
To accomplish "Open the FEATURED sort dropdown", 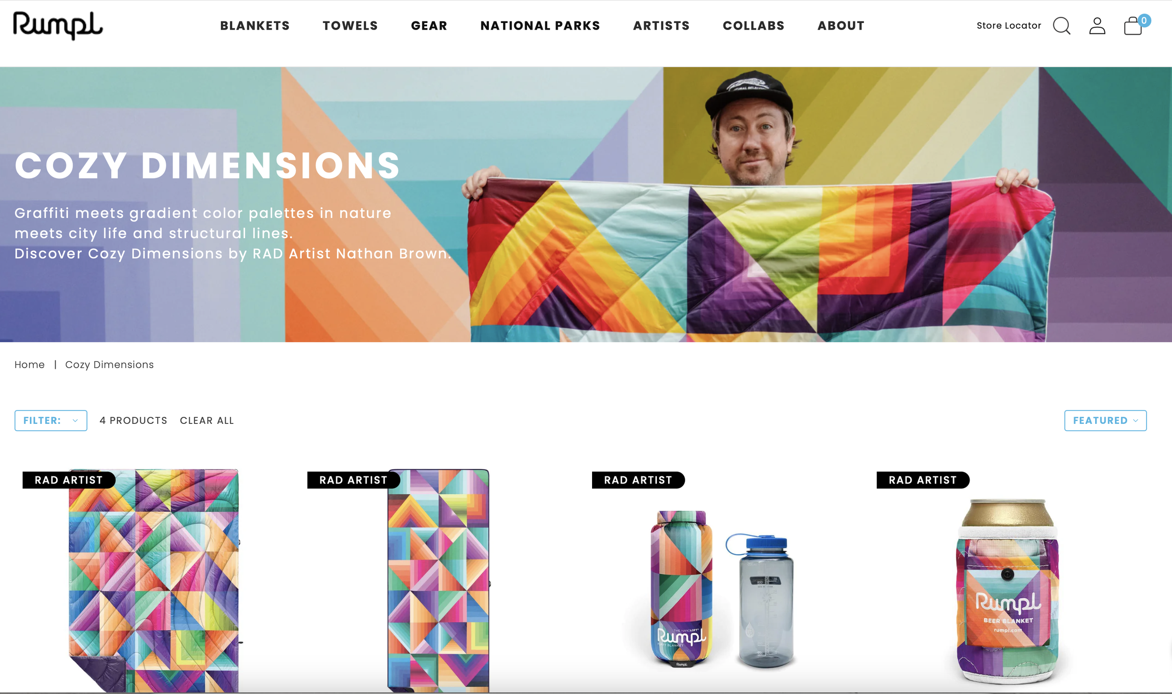I will tap(1105, 421).
